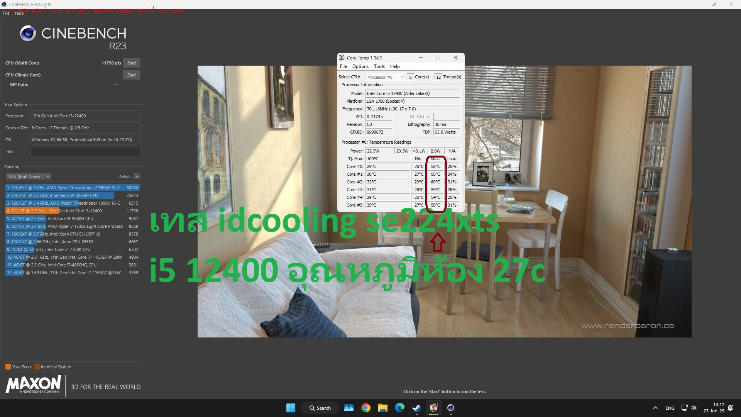Image resolution: width=741 pixels, height=417 pixels.
Task: Start the CPU Single Core test
Action: [x=132, y=75]
